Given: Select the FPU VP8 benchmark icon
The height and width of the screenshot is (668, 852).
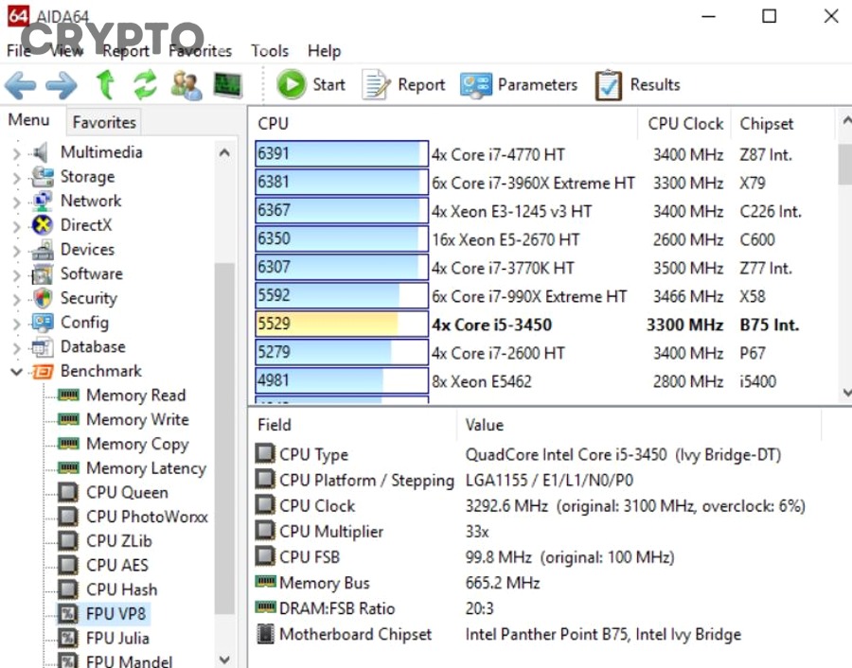Looking at the screenshot, I should coord(68,614).
